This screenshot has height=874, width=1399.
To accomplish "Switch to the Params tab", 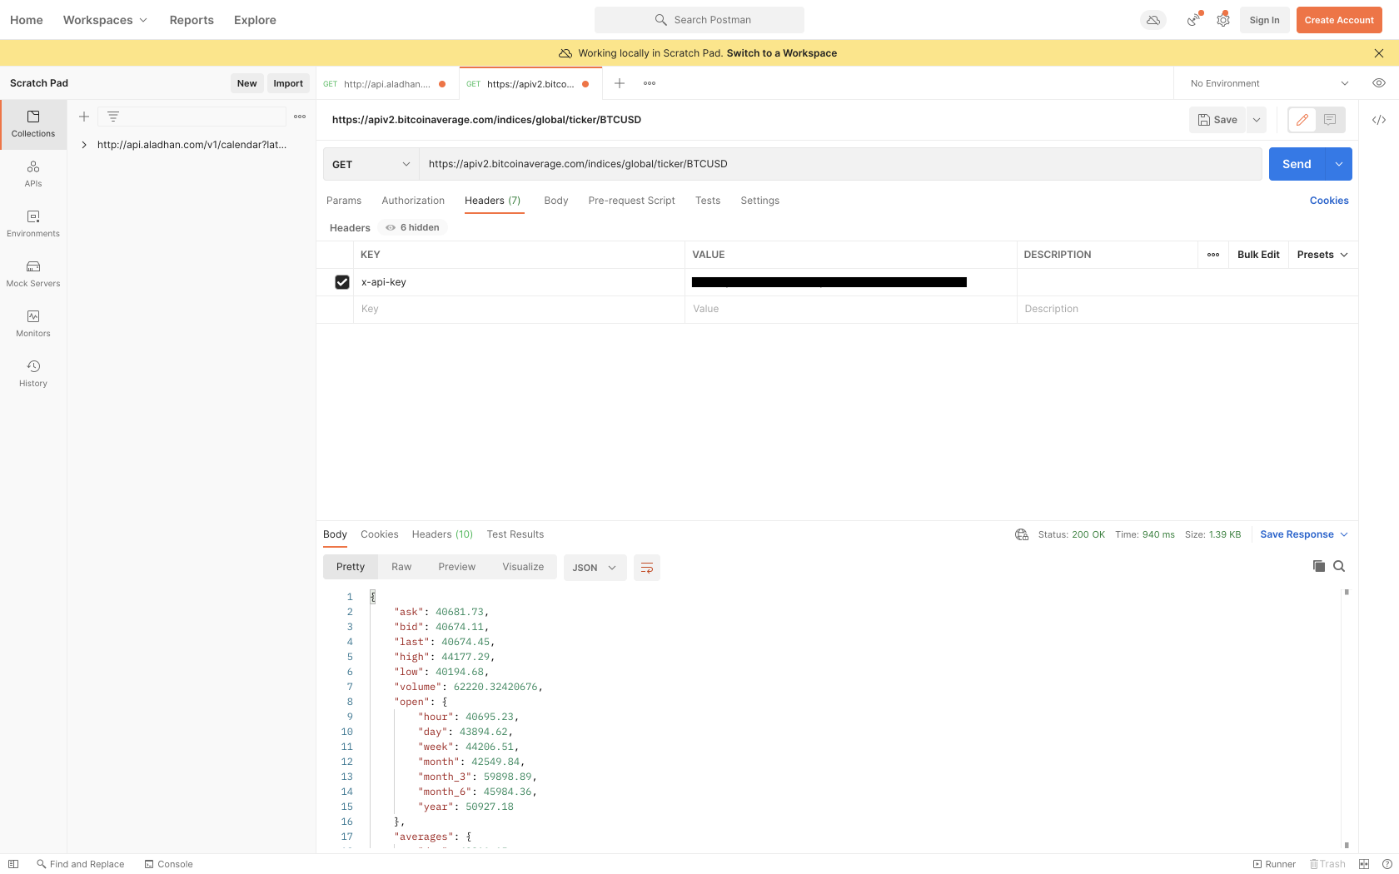I will [344, 201].
